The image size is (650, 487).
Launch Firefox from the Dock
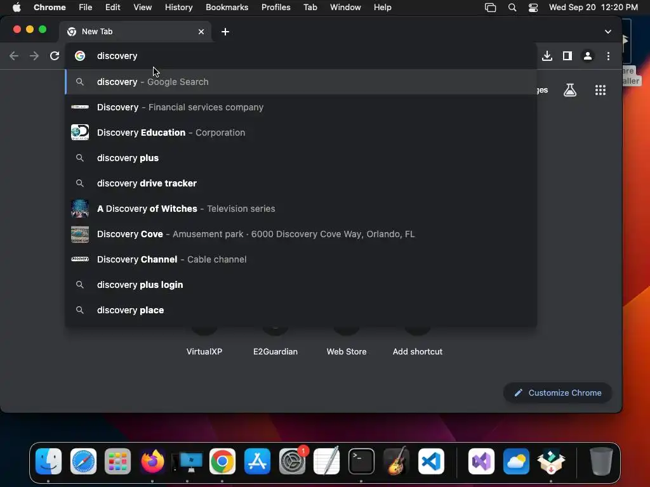click(x=152, y=462)
